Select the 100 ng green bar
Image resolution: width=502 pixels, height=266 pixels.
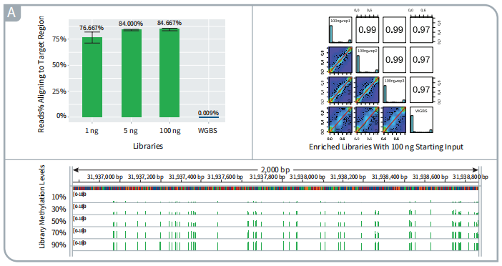tap(169, 73)
